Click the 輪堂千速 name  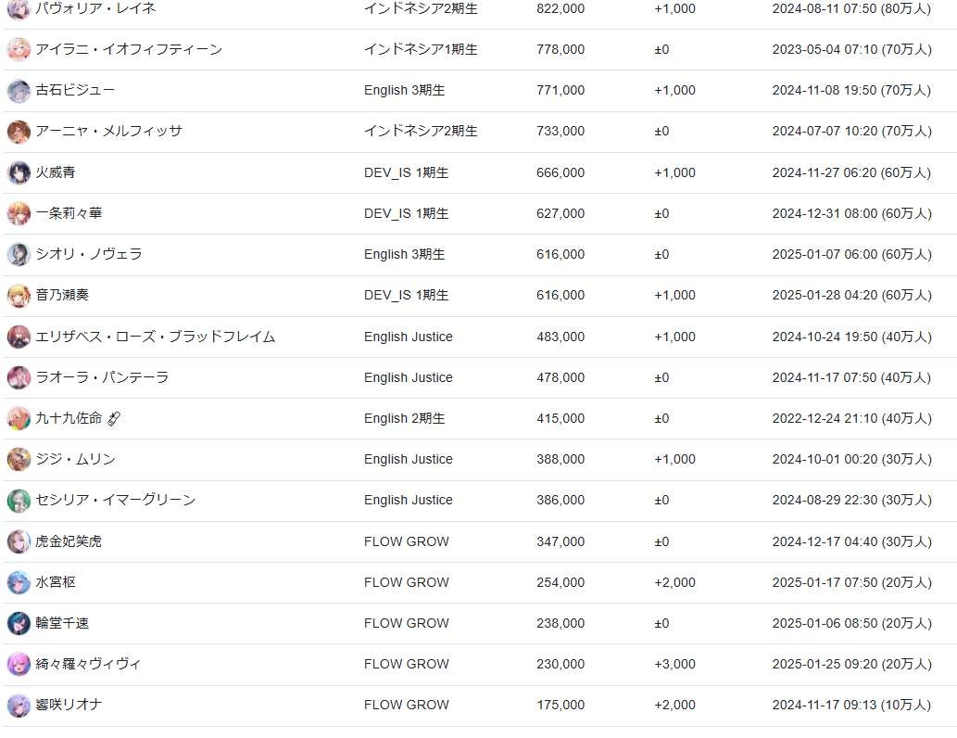click(x=62, y=623)
